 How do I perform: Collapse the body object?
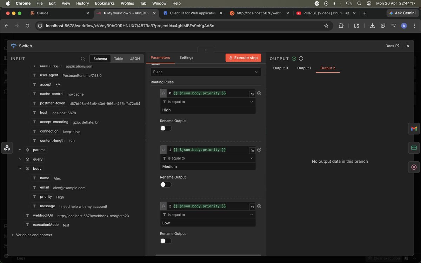(20, 169)
